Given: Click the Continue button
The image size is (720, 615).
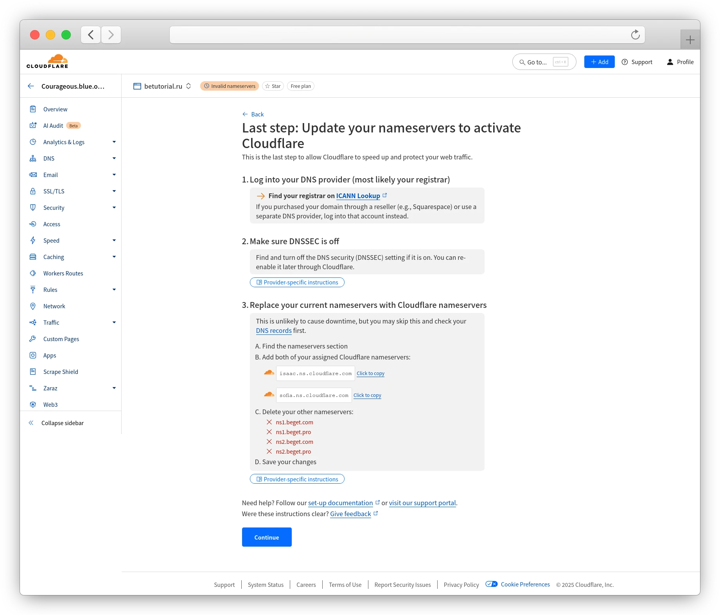Looking at the screenshot, I should [267, 537].
